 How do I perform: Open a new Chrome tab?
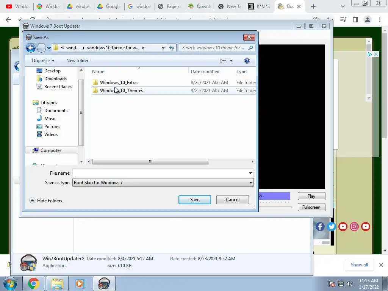click(x=313, y=6)
